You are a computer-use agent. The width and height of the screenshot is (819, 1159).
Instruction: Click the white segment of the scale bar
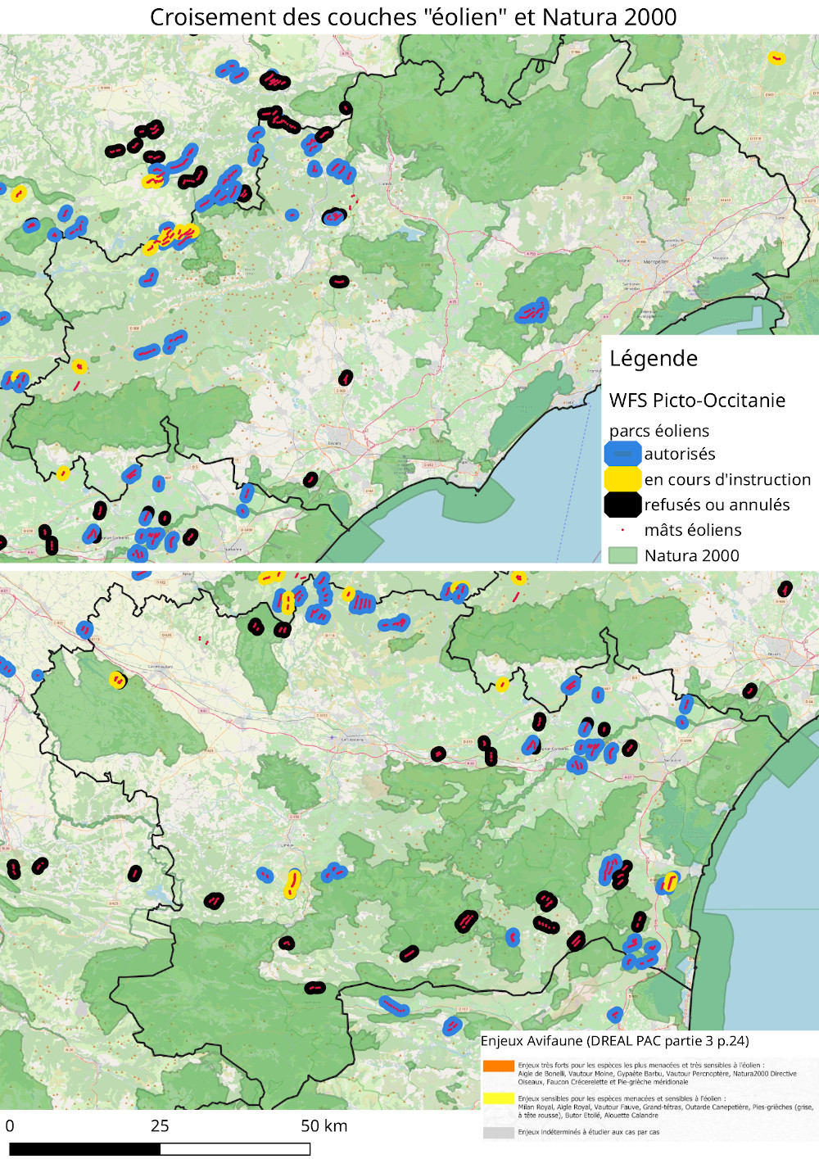[x=235, y=1149]
